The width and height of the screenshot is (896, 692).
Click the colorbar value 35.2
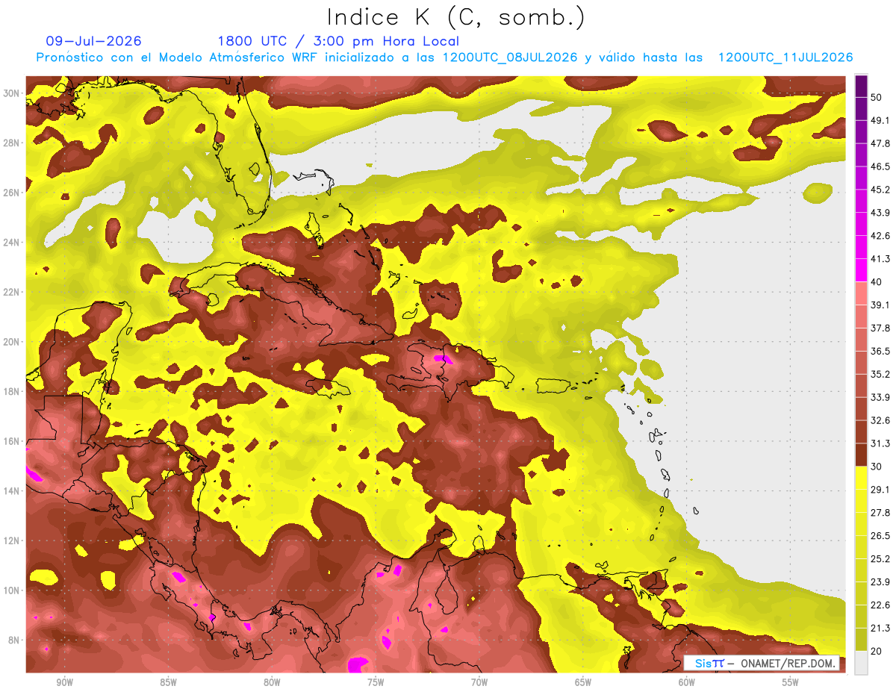click(880, 375)
